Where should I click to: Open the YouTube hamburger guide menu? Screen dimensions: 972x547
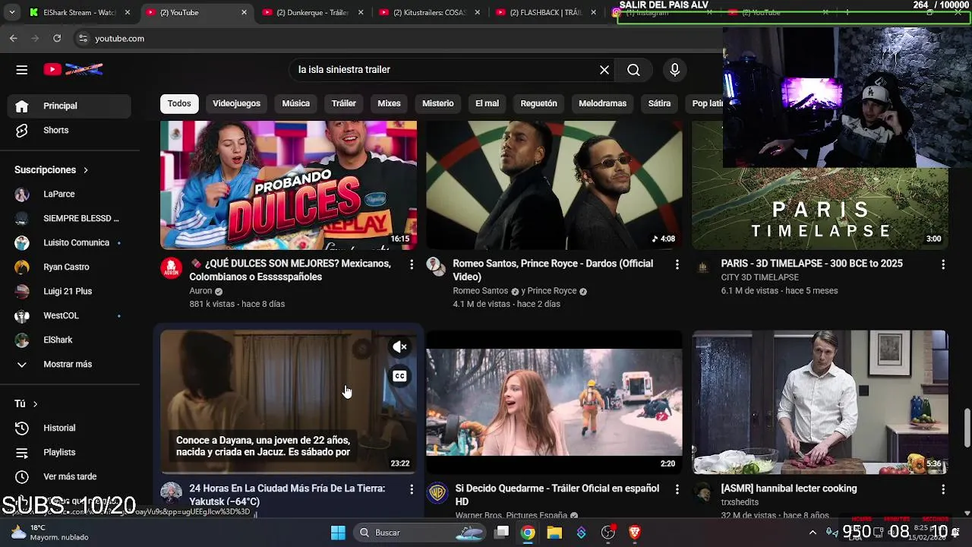point(22,70)
